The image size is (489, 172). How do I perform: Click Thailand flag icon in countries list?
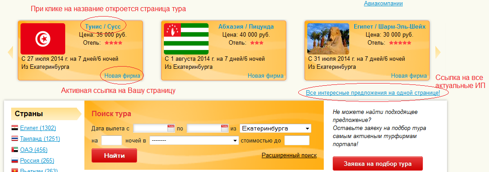pos(15,138)
